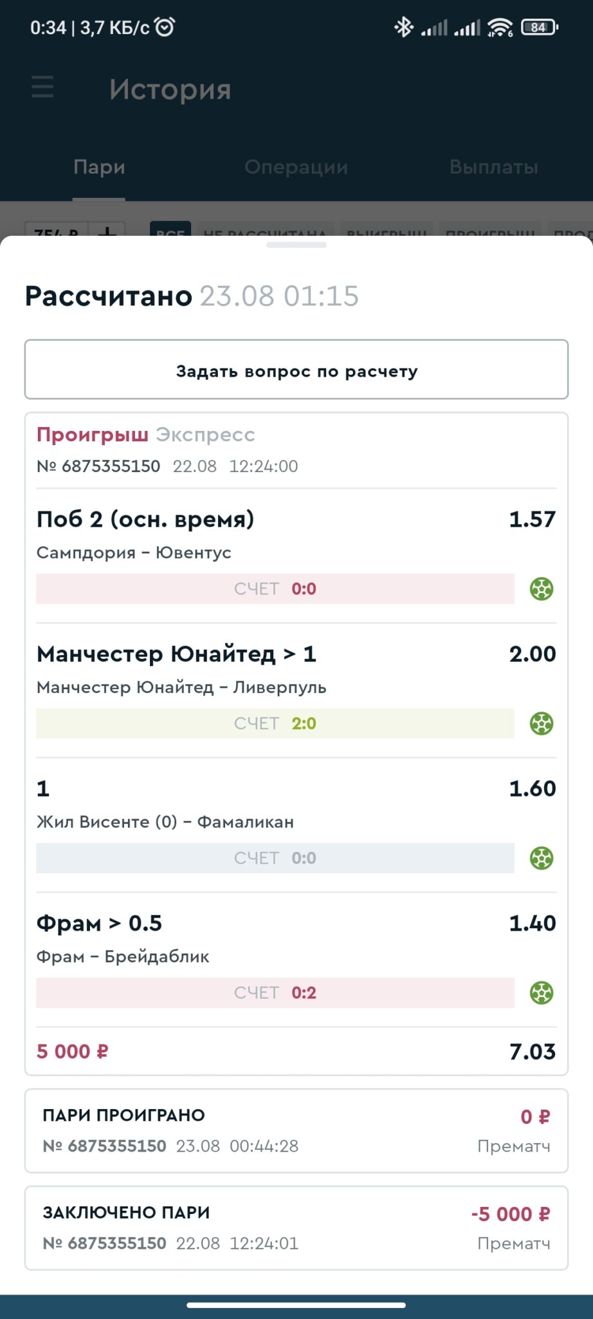The height and width of the screenshot is (1319, 593).
Task: Tap the Wi-Fi icon in status bar
Action: tap(500, 27)
